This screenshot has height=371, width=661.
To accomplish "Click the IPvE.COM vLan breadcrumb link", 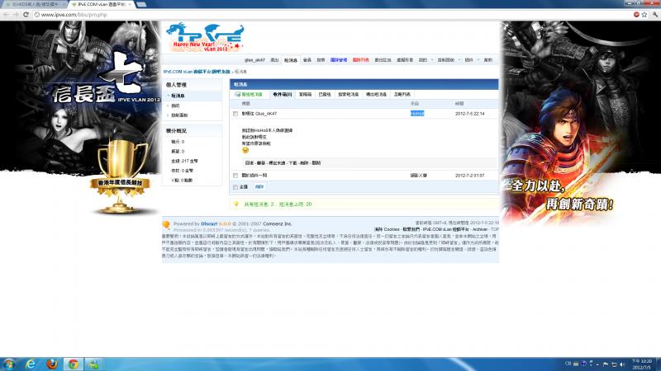I will (x=197, y=72).
